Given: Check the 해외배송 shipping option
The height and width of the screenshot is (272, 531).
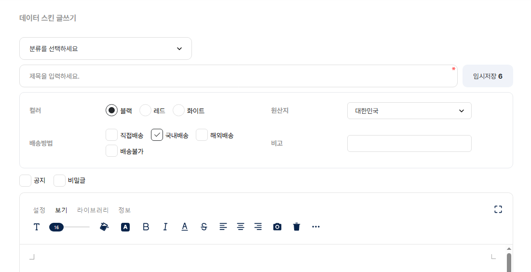Looking at the screenshot, I should (x=202, y=135).
